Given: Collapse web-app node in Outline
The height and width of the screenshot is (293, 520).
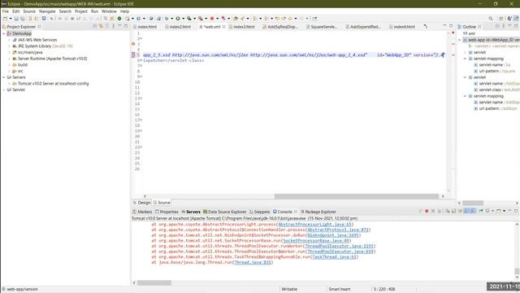Looking at the screenshot, I should (x=460, y=40).
